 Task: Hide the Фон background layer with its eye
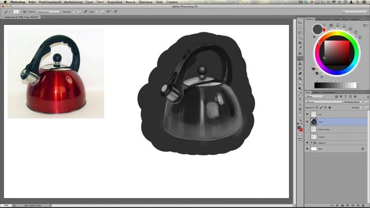pyautogui.click(x=307, y=149)
